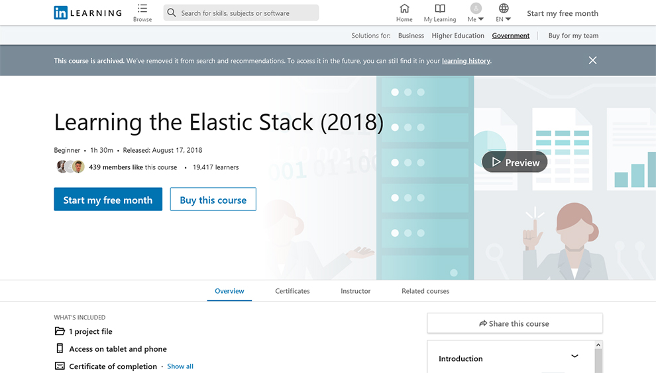The image size is (656, 373).
Task: Click the tablet and phone icon
Action: point(60,349)
